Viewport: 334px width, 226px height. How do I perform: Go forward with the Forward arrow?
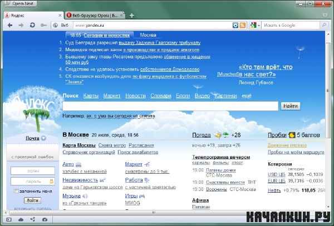point(21,26)
